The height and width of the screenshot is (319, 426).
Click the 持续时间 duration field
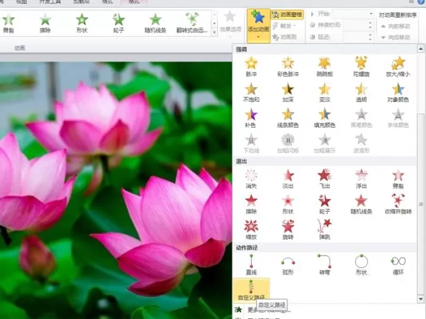pyautogui.click(x=355, y=26)
